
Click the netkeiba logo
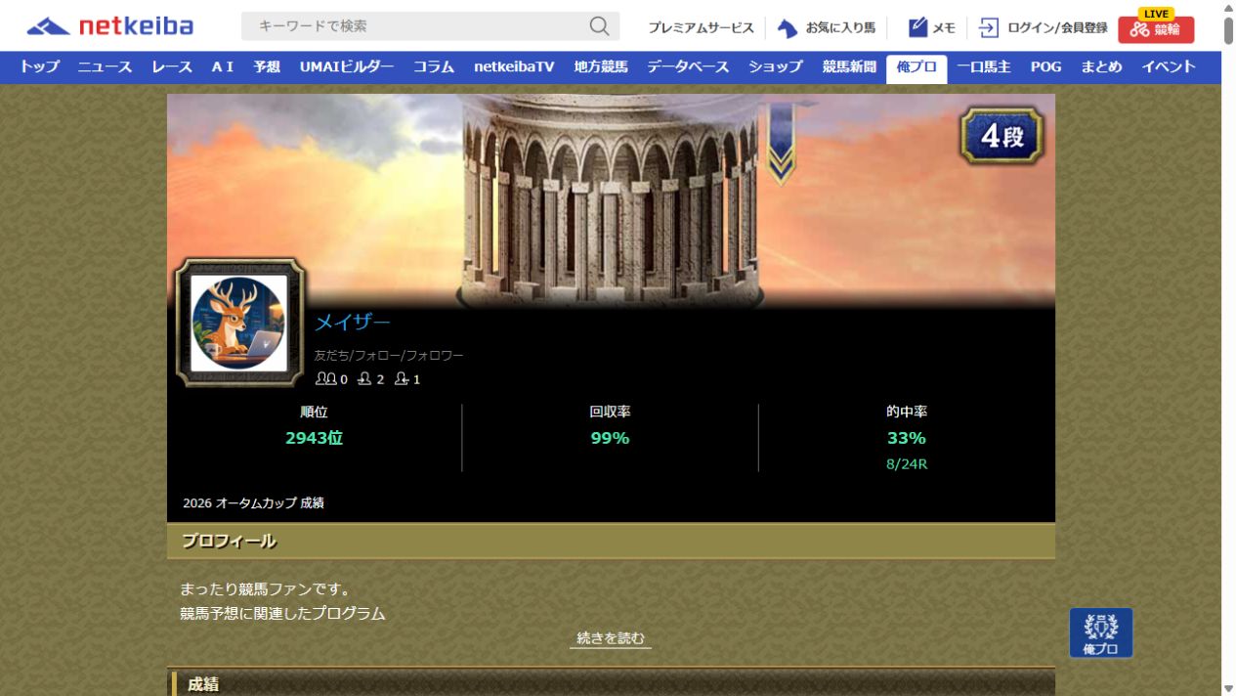coord(109,26)
